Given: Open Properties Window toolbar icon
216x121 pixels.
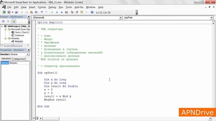Looking at the screenshot, I should tap(77, 12).
